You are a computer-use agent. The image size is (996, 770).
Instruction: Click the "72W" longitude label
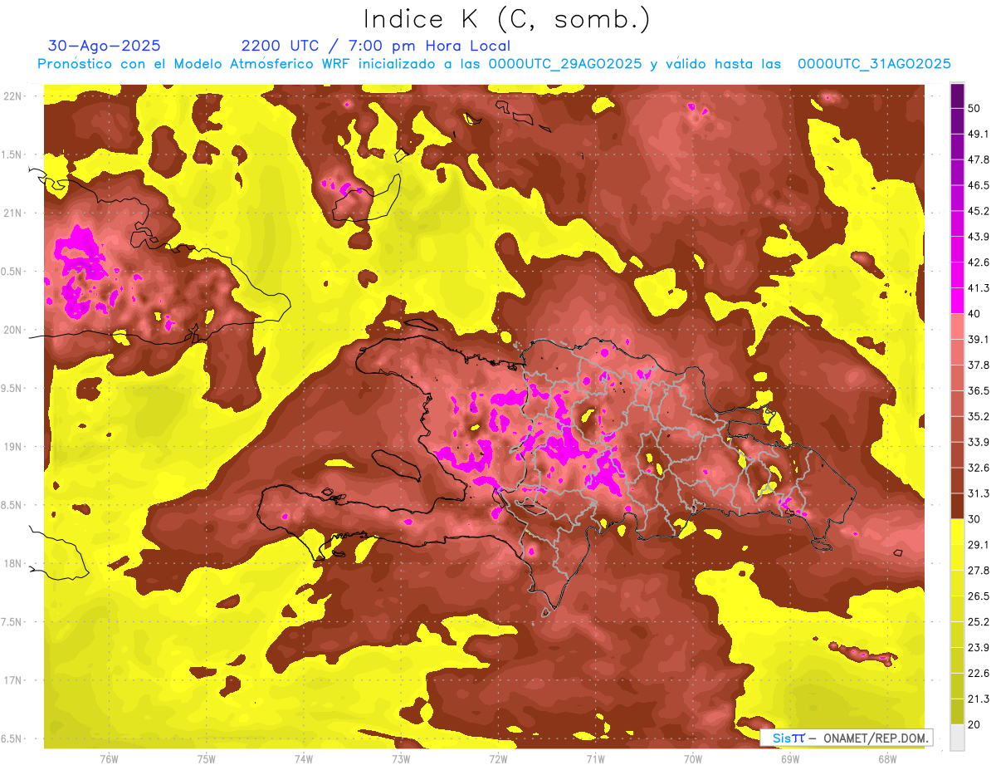(x=498, y=759)
